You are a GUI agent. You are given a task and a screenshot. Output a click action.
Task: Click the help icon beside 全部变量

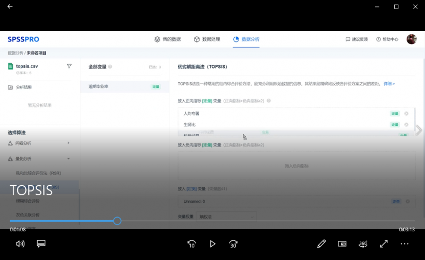pos(110,67)
